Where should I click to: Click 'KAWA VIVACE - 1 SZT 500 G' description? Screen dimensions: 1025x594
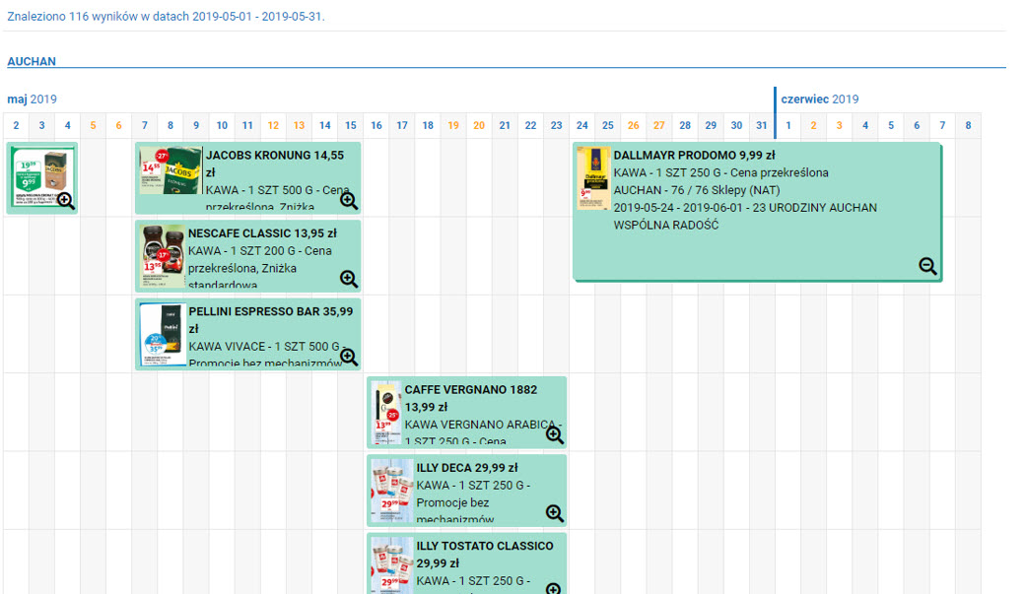click(264, 347)
